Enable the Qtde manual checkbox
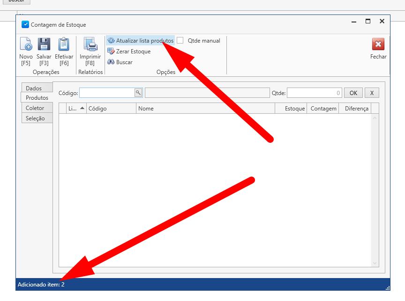 point(180,41)
